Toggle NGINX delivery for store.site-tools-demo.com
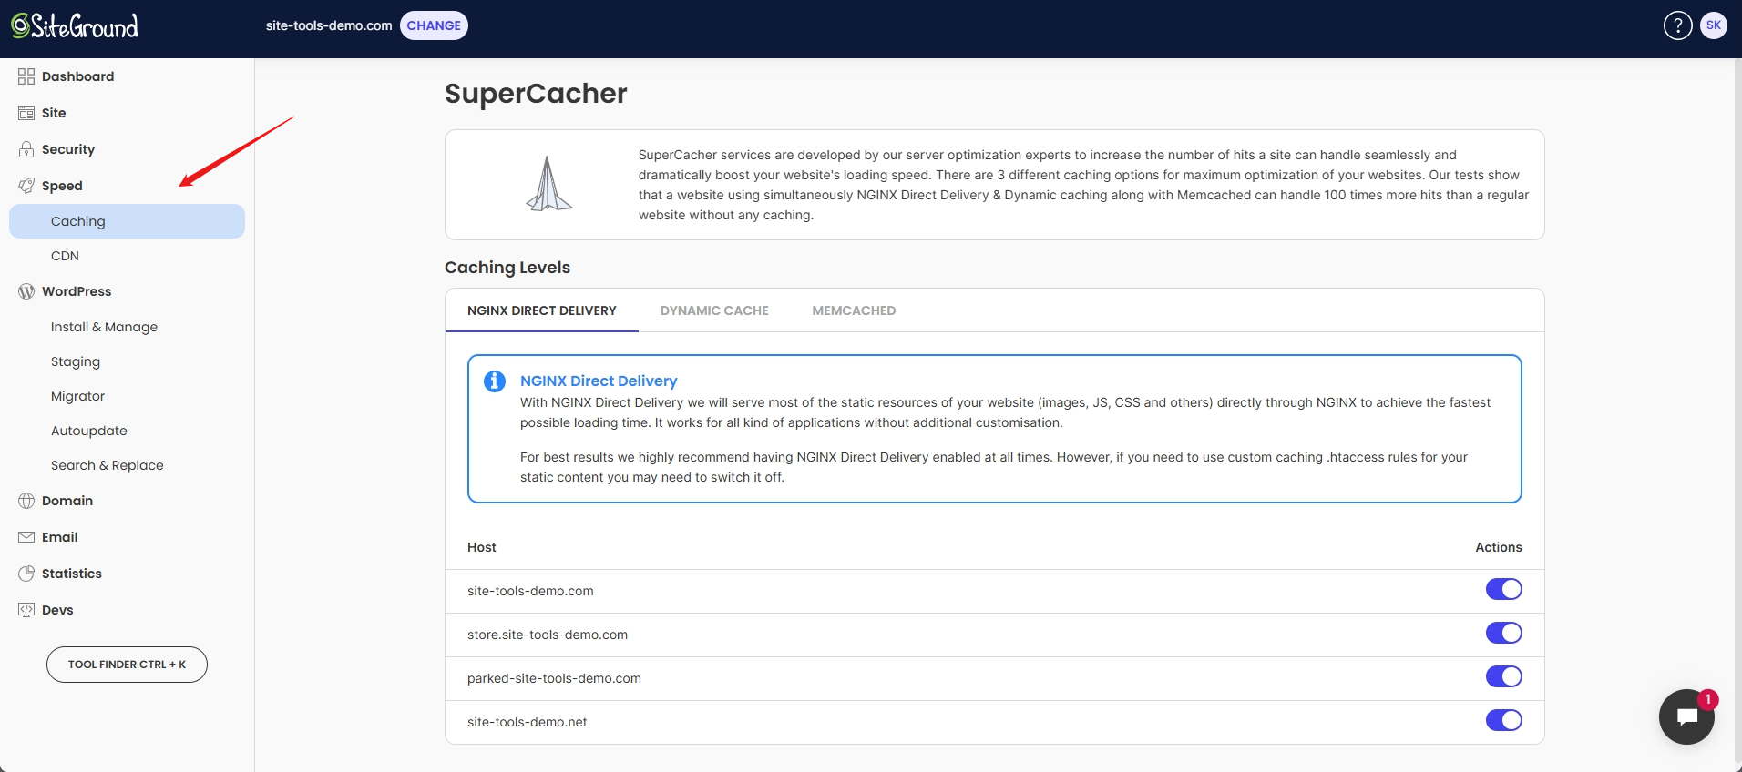This screenshot has width=1742, height=772. (1503, 633)
